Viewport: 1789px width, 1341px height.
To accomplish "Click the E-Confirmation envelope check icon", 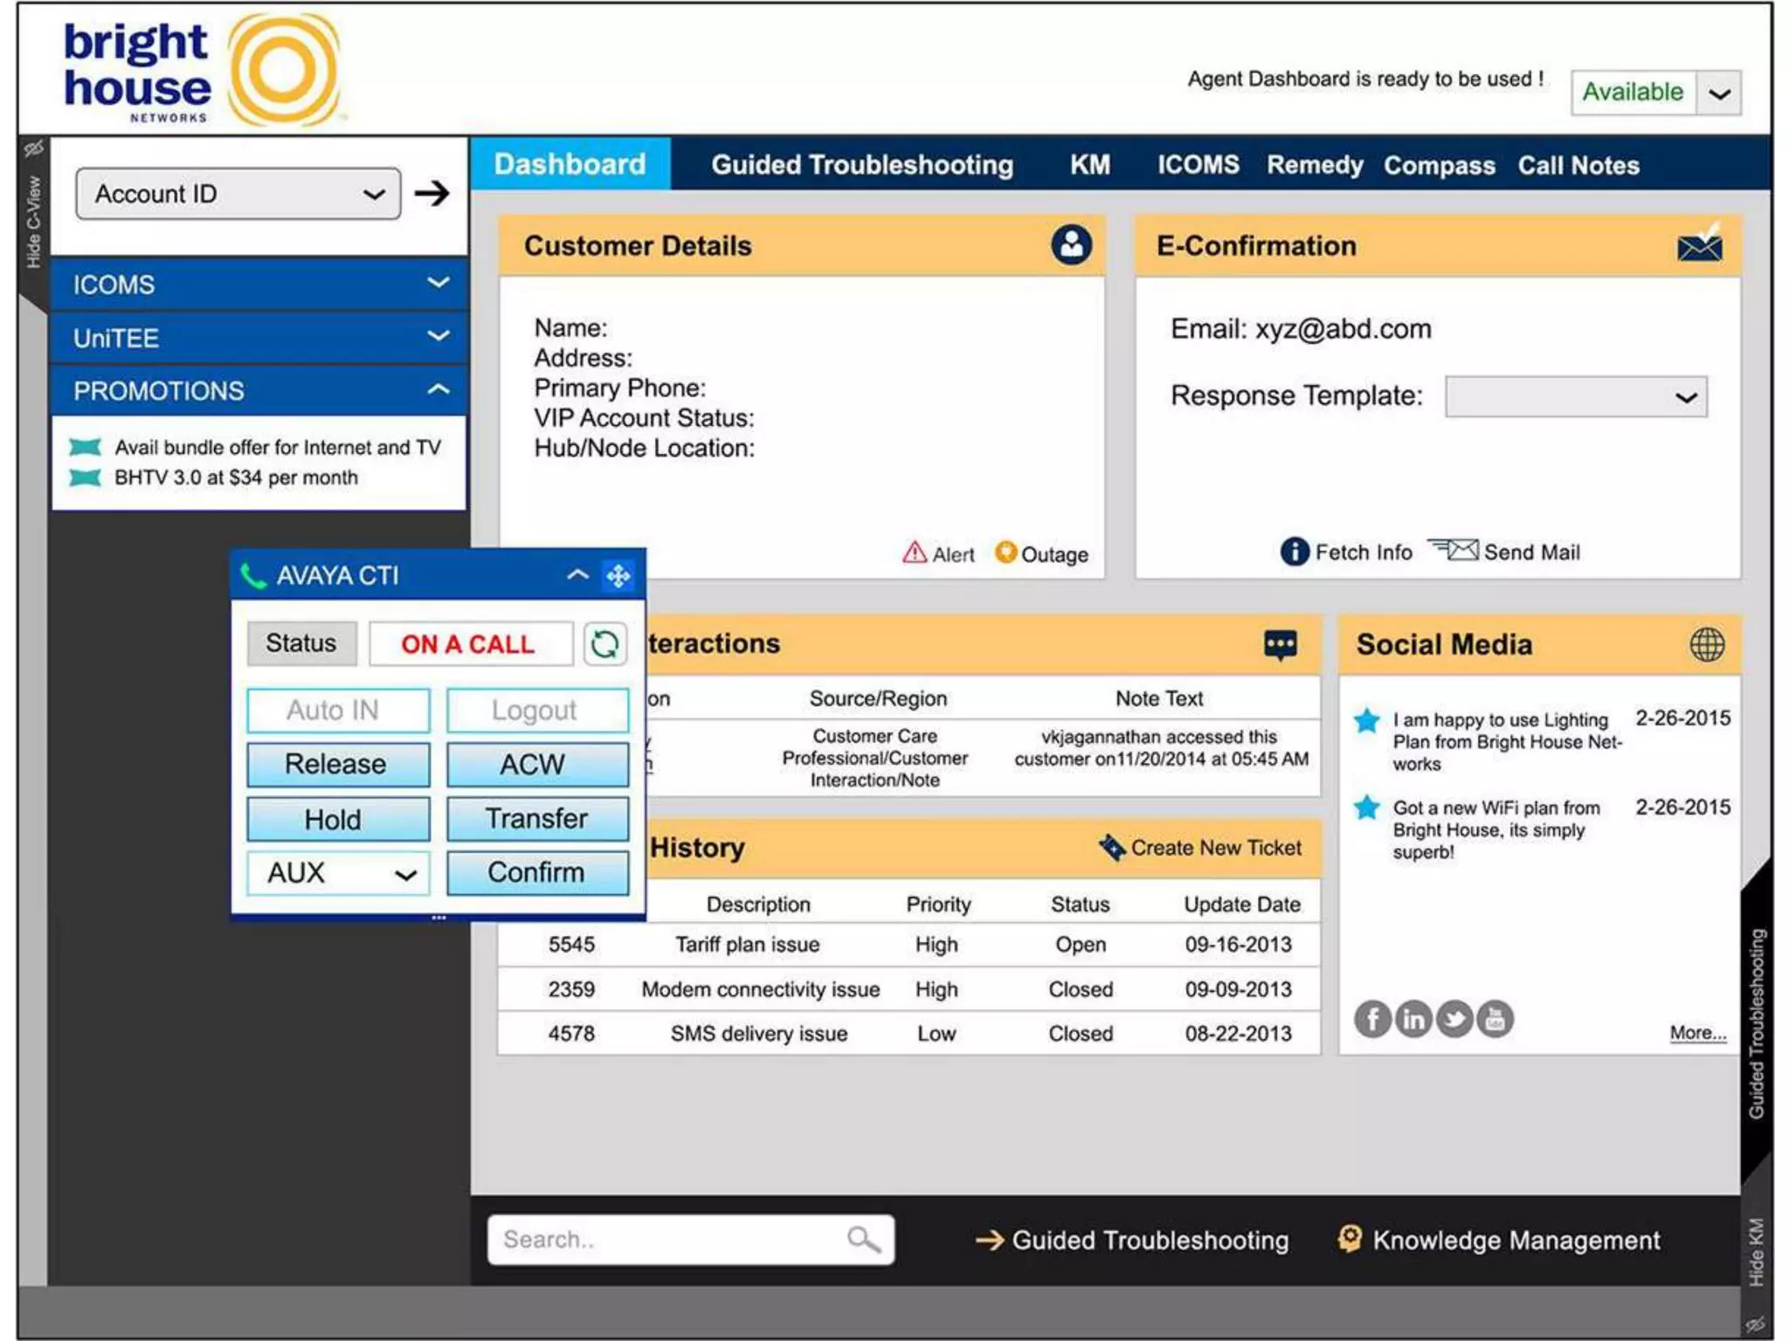I will click(1699, 244).
